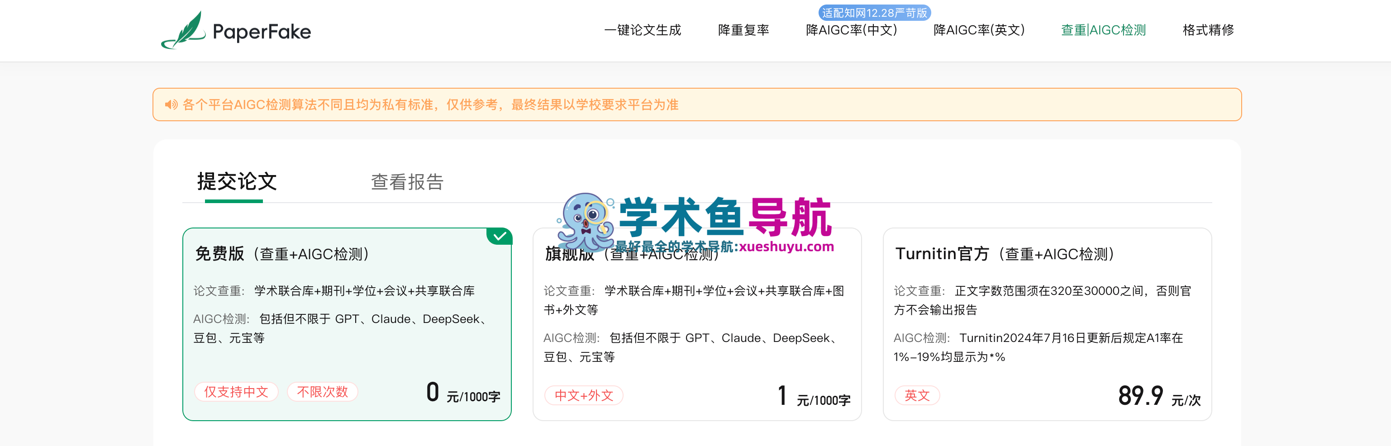Image resolution: width=1391 pixels, height=446 pixels.
Task: Click the orange AIGC notice banner
Action: click(x=696, y=104)
